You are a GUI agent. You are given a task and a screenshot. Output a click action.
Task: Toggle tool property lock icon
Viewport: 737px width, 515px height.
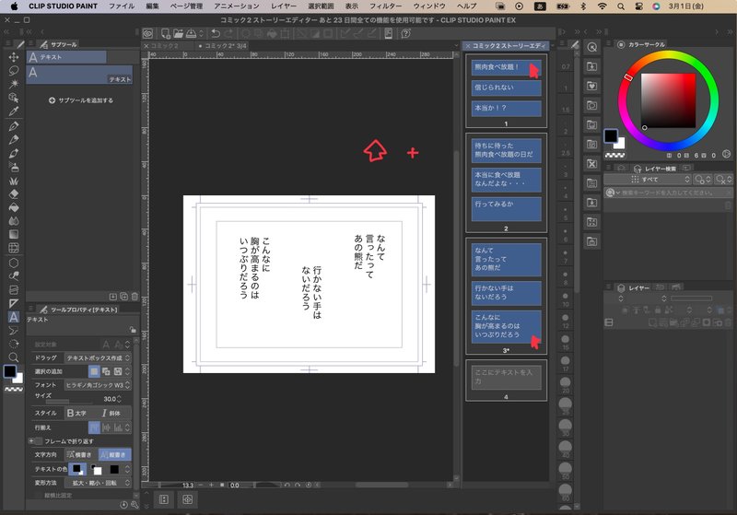[132, 330]
